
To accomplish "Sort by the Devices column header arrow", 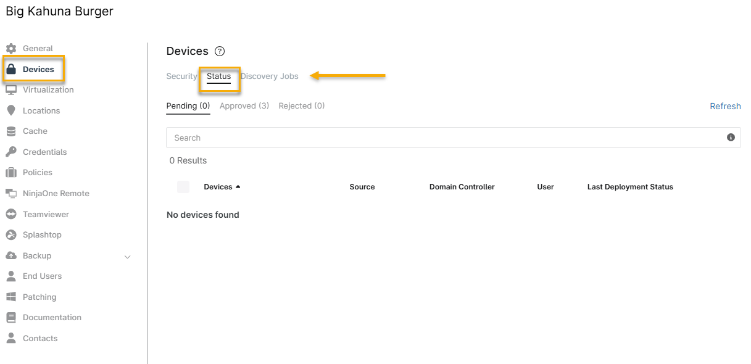I will point(238,187).
